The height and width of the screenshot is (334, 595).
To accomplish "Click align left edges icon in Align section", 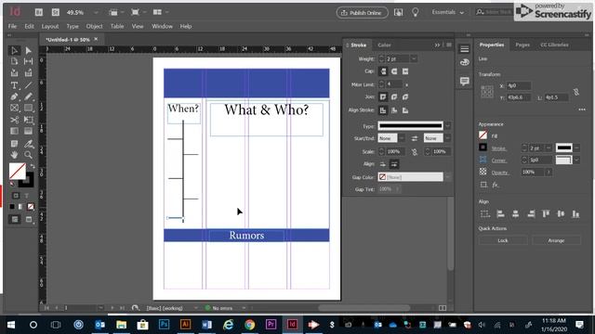I will 500,214.
